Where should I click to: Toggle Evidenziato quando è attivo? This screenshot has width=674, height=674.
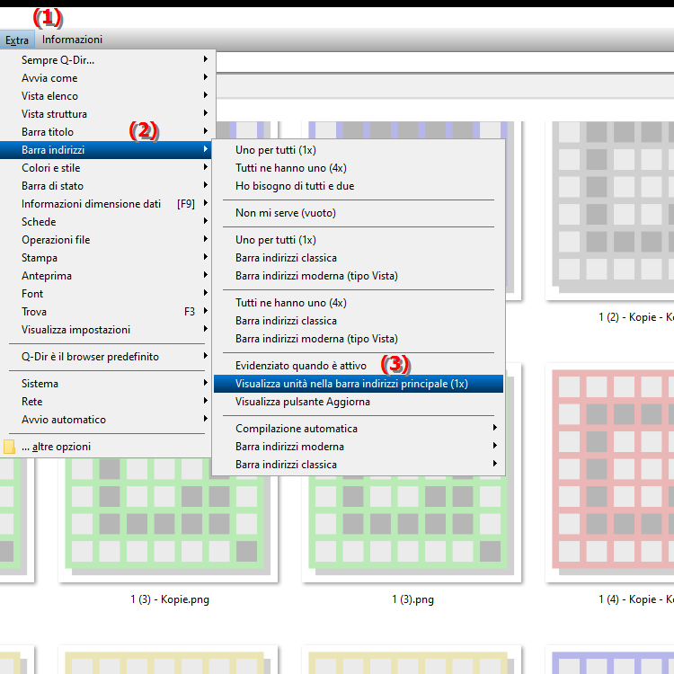358,366
